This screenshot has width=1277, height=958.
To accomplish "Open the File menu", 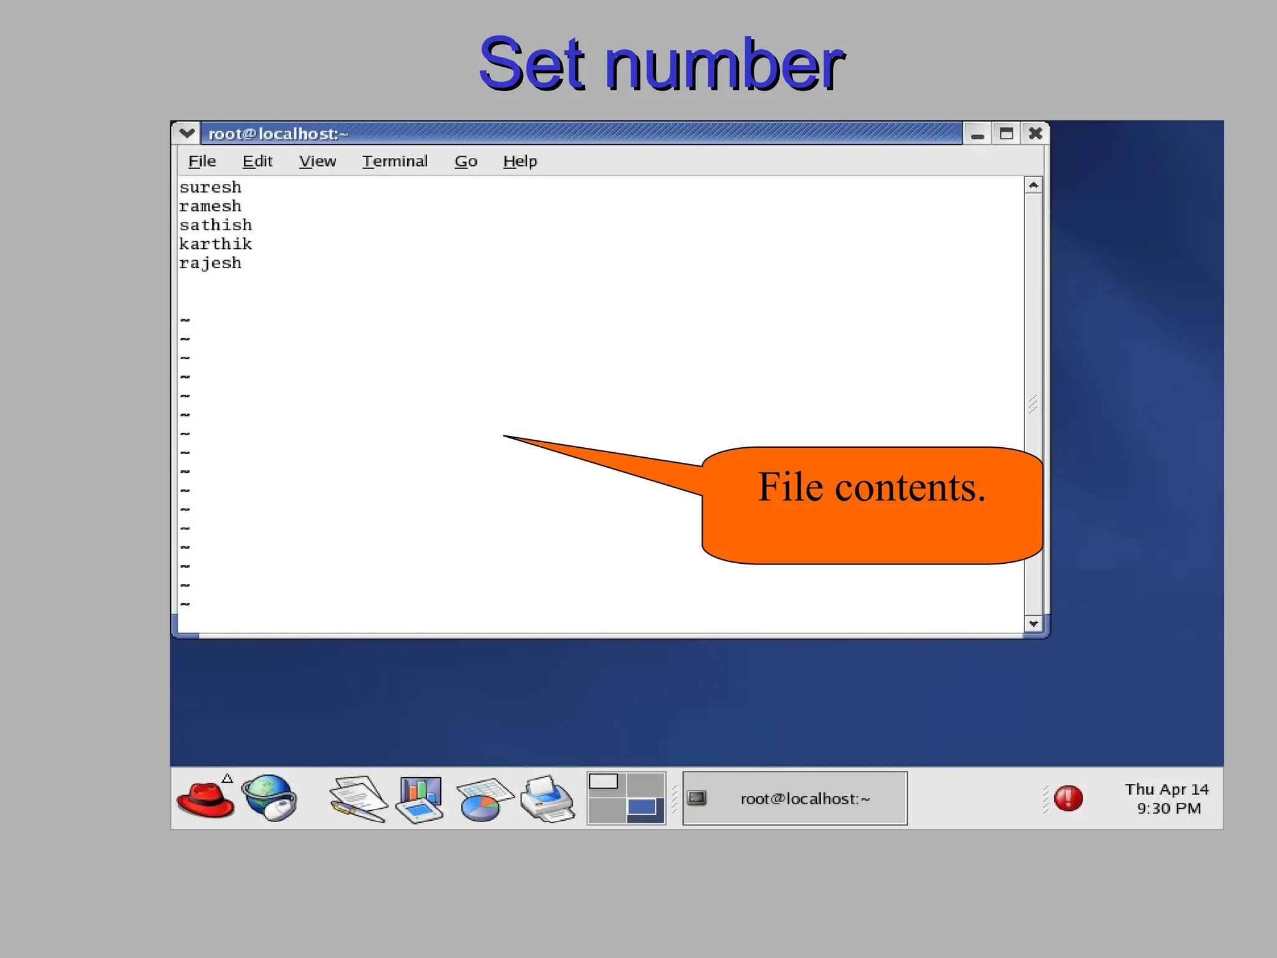I will 202,162.
